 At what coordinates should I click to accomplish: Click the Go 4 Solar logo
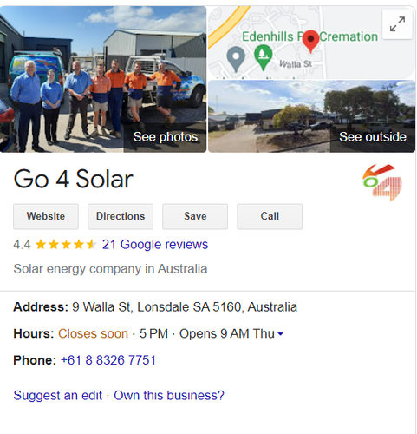pos(382,182)
